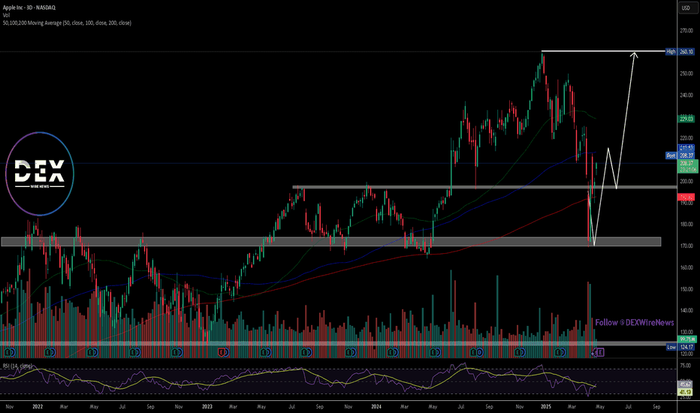
Task: Click the 2023 time axis label
Action: click(x=207, y=407)
